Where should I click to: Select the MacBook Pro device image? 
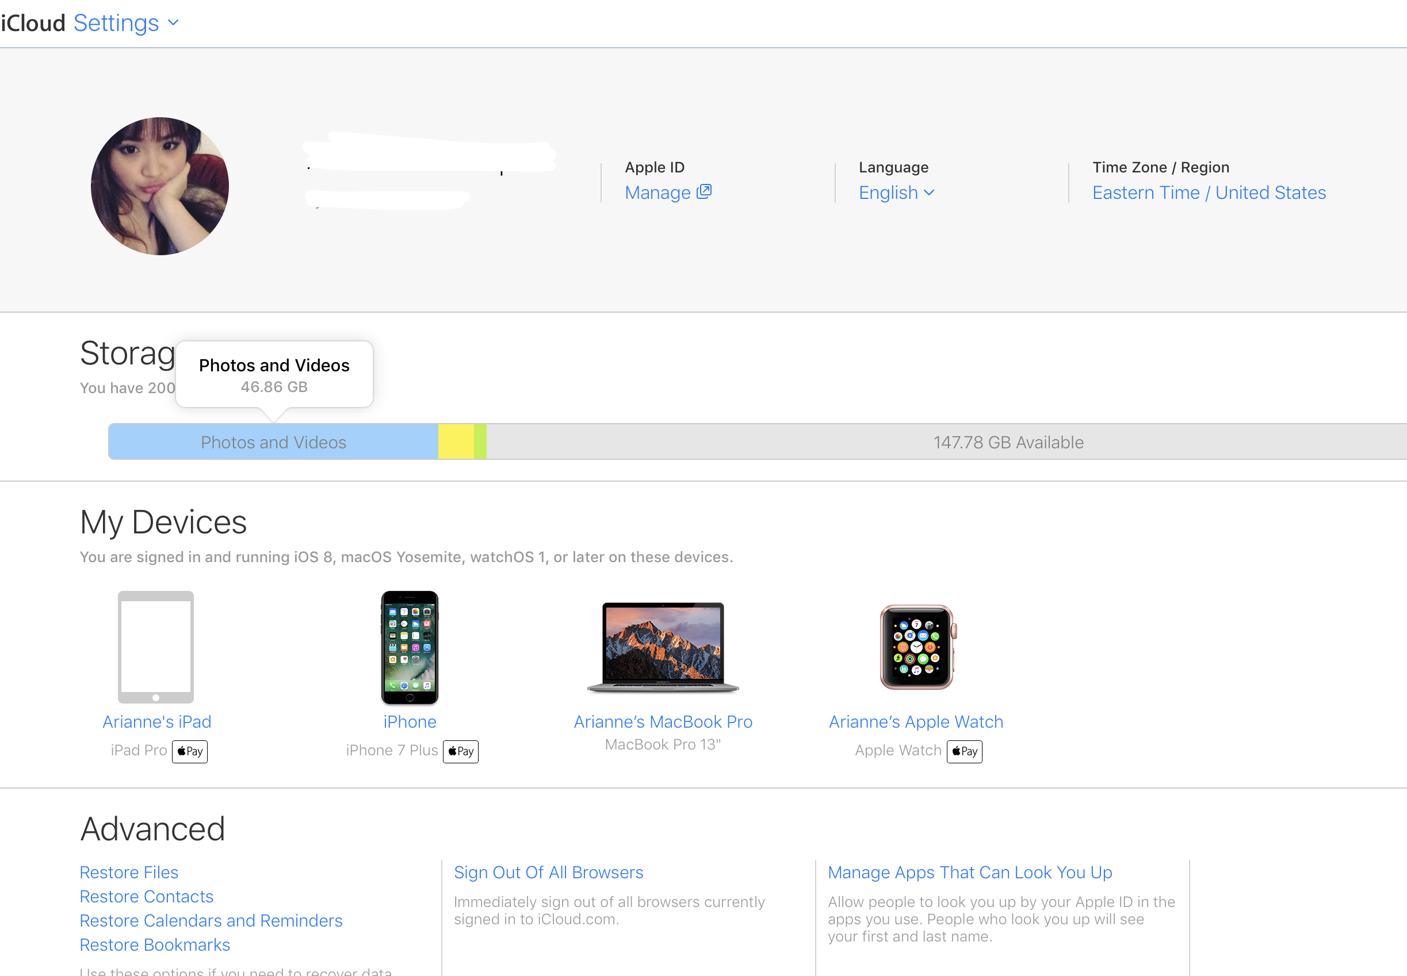(663, 647)
